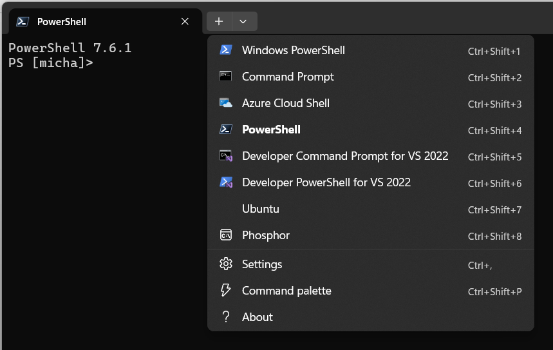The width and height of the screenshot is (553, 350).
Task: Click the Ctrl+Shift+8 shortcut text
Action: [494, 237]
